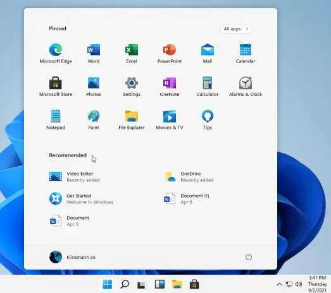Start PowerPoint from pinned apps
The width and height of the screenshot is (331, 293).
pyautogui.click(x=170, y=54)
